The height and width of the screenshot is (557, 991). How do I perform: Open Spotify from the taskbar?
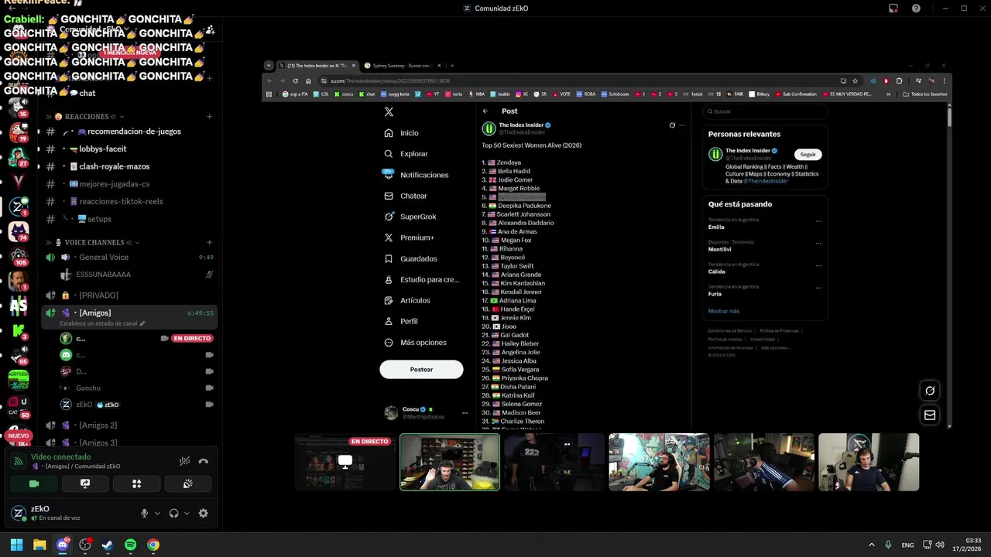point(130,545)
